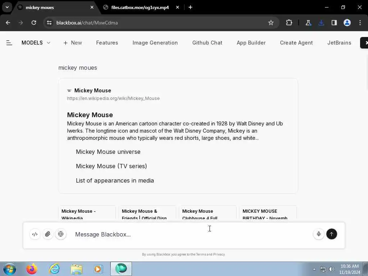Toggle the browser side panel

click(334, 23)
